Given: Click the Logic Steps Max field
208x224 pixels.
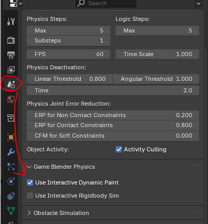Looking at the screenshot, I should (x=157, y=30).
